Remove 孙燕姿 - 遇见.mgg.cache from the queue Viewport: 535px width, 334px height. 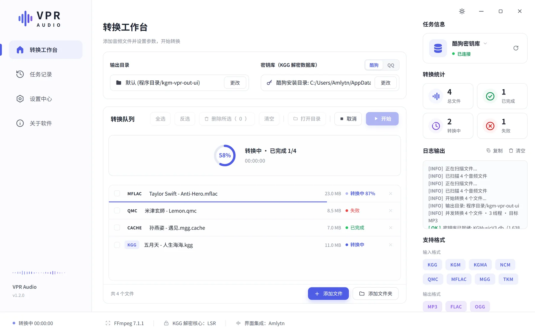click(x=391, y=228)
